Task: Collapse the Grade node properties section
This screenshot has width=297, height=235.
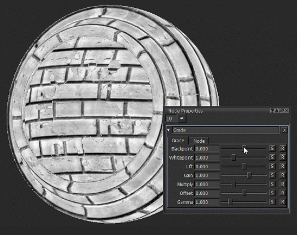Action: pos(168,130)
